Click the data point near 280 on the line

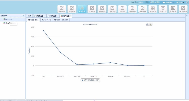click(60, 52)
